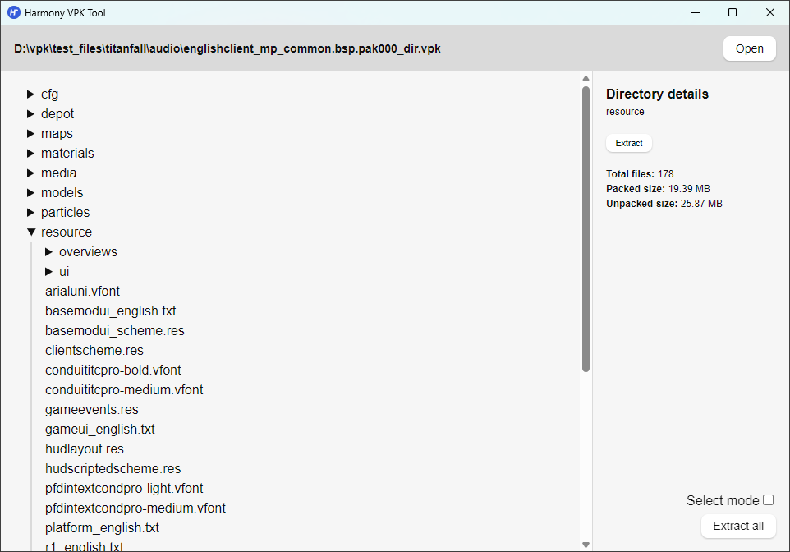Expand the ui subfolder arrow

(49, 272)
